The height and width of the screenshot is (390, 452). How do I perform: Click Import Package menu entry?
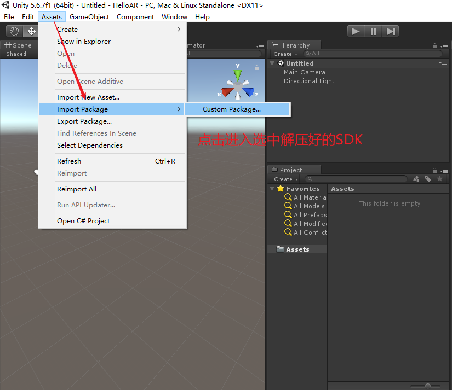112,109
